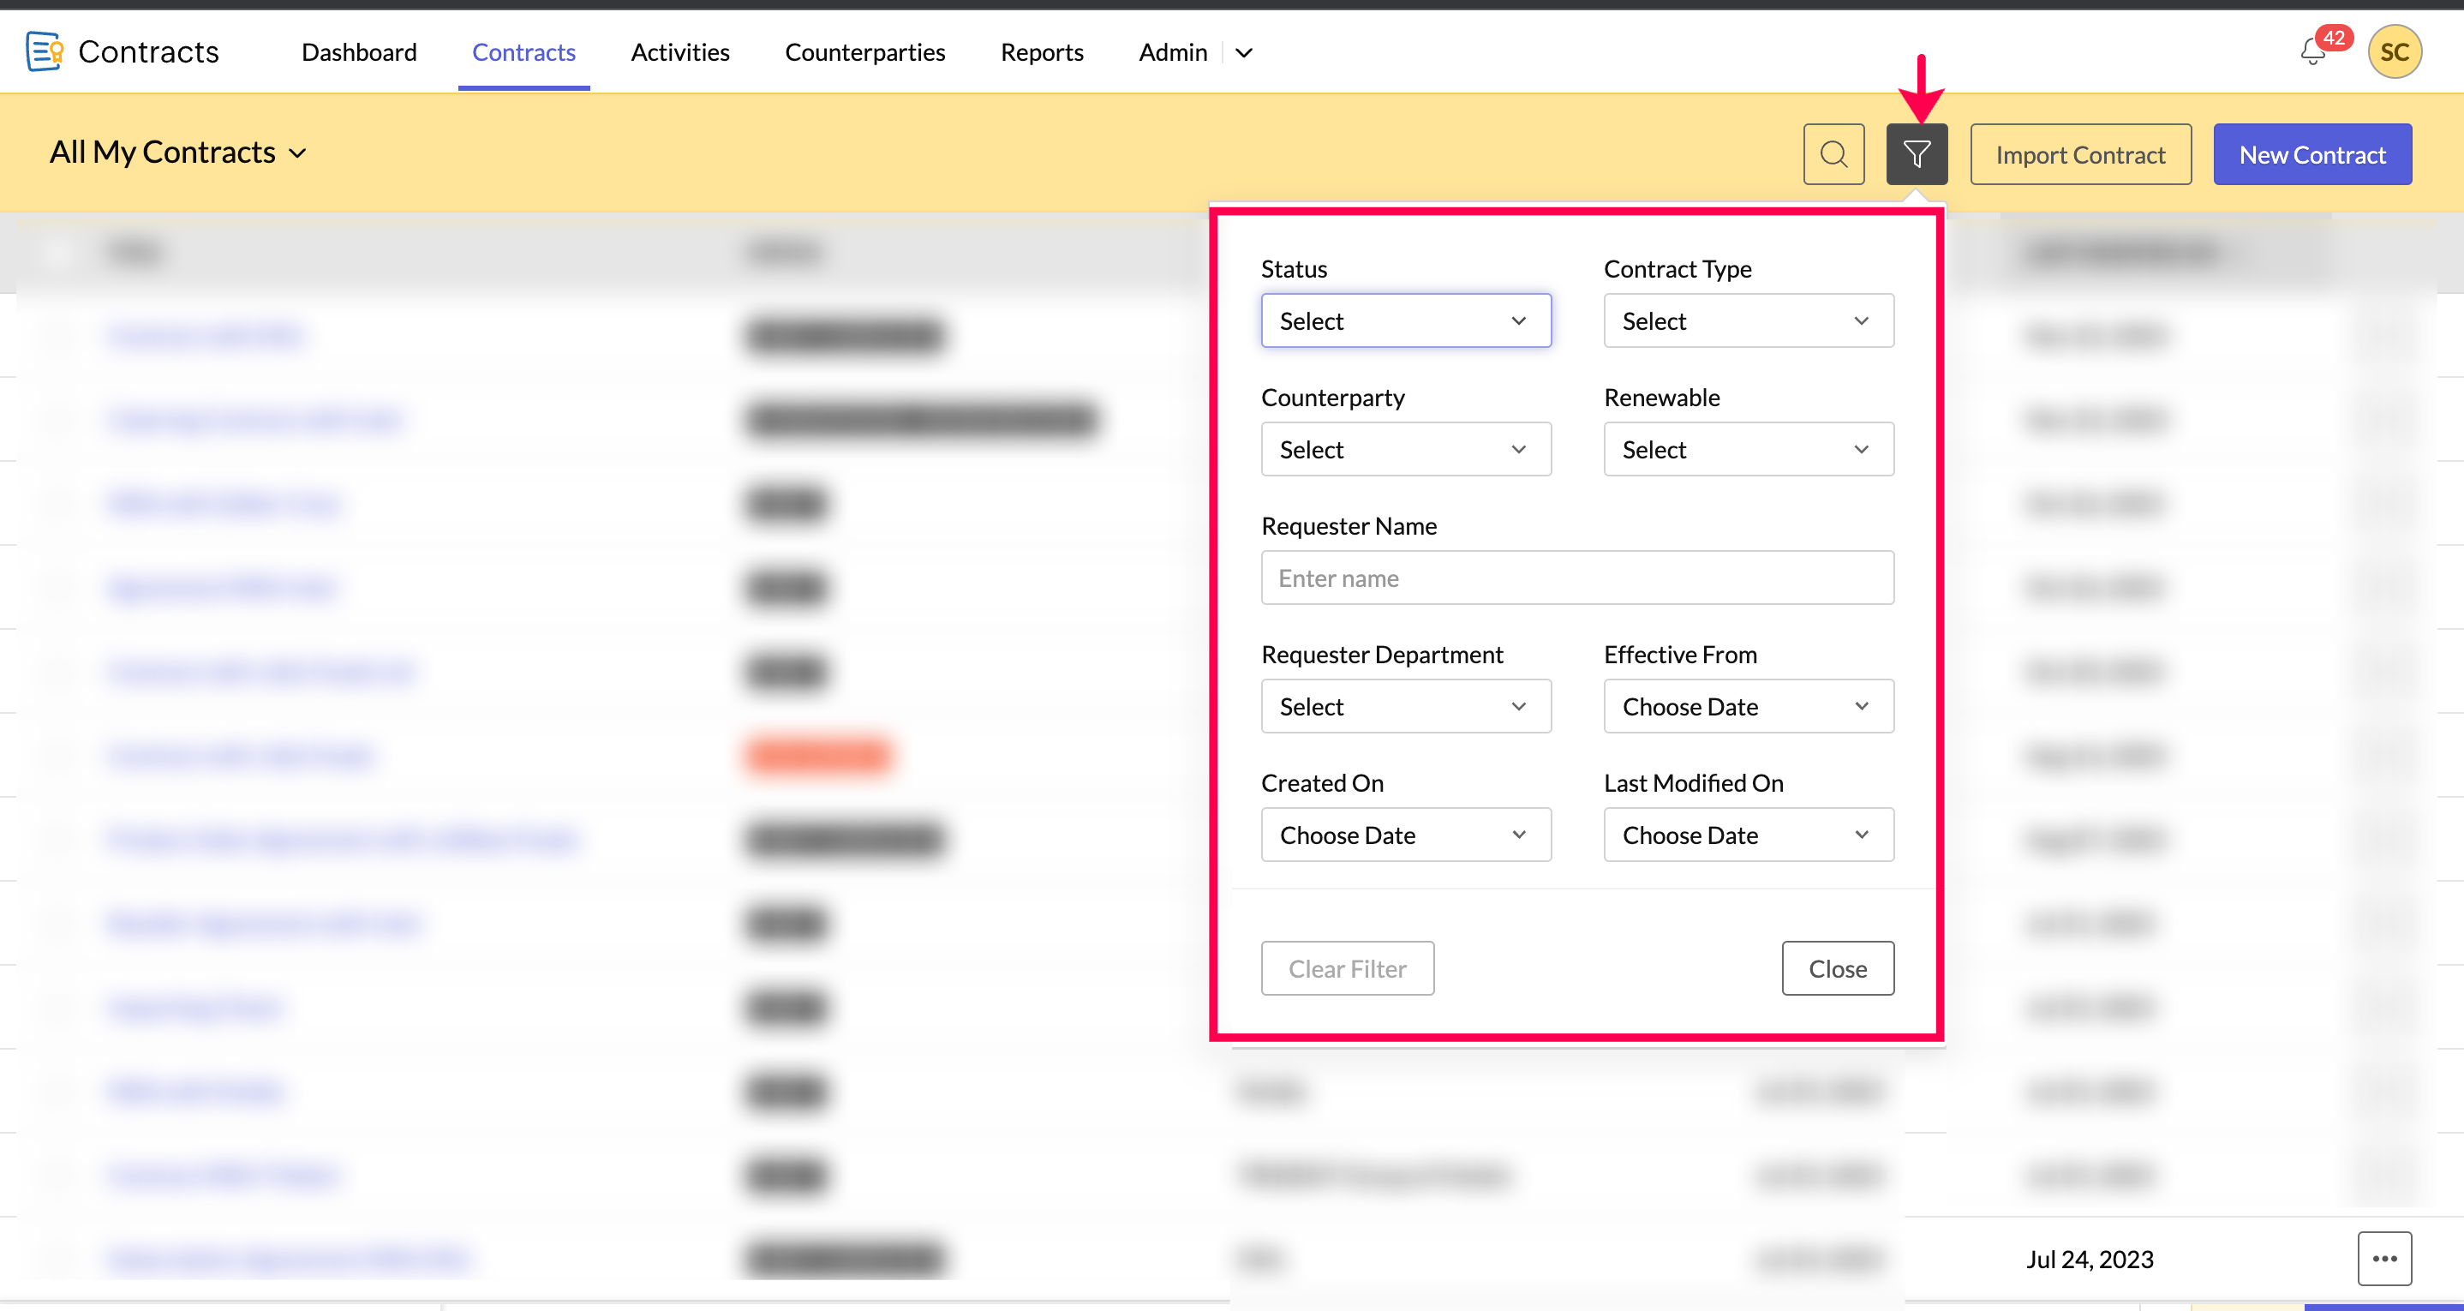Click the Contracts app logo icon
The image size is (2464, 1311).
click(x=44, y=51)
